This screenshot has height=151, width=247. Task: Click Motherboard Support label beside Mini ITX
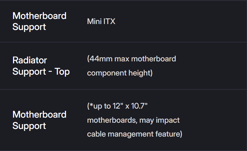[x=39, y=21]
